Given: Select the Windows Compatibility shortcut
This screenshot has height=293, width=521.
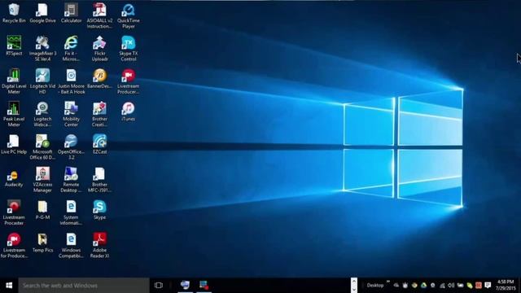Looking at the screenshot, I should pyautogui.click(x=71, y=246).
